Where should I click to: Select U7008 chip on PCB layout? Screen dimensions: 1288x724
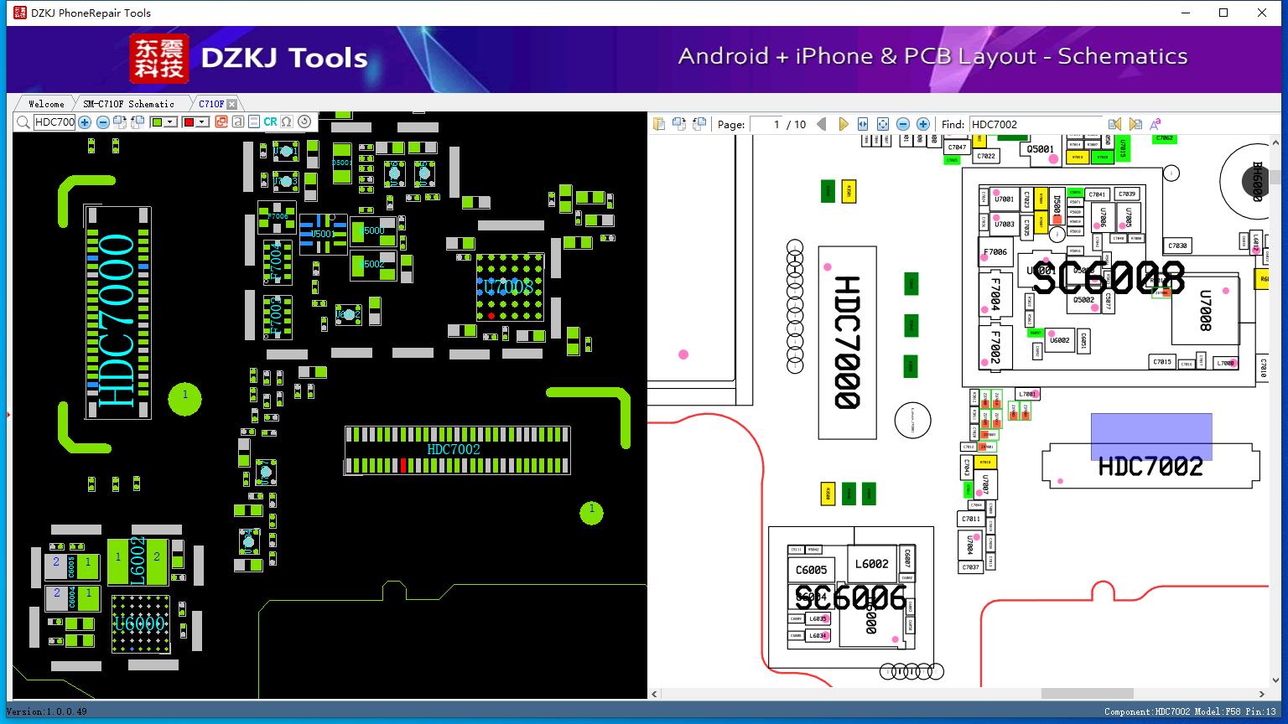click(510, 287)
